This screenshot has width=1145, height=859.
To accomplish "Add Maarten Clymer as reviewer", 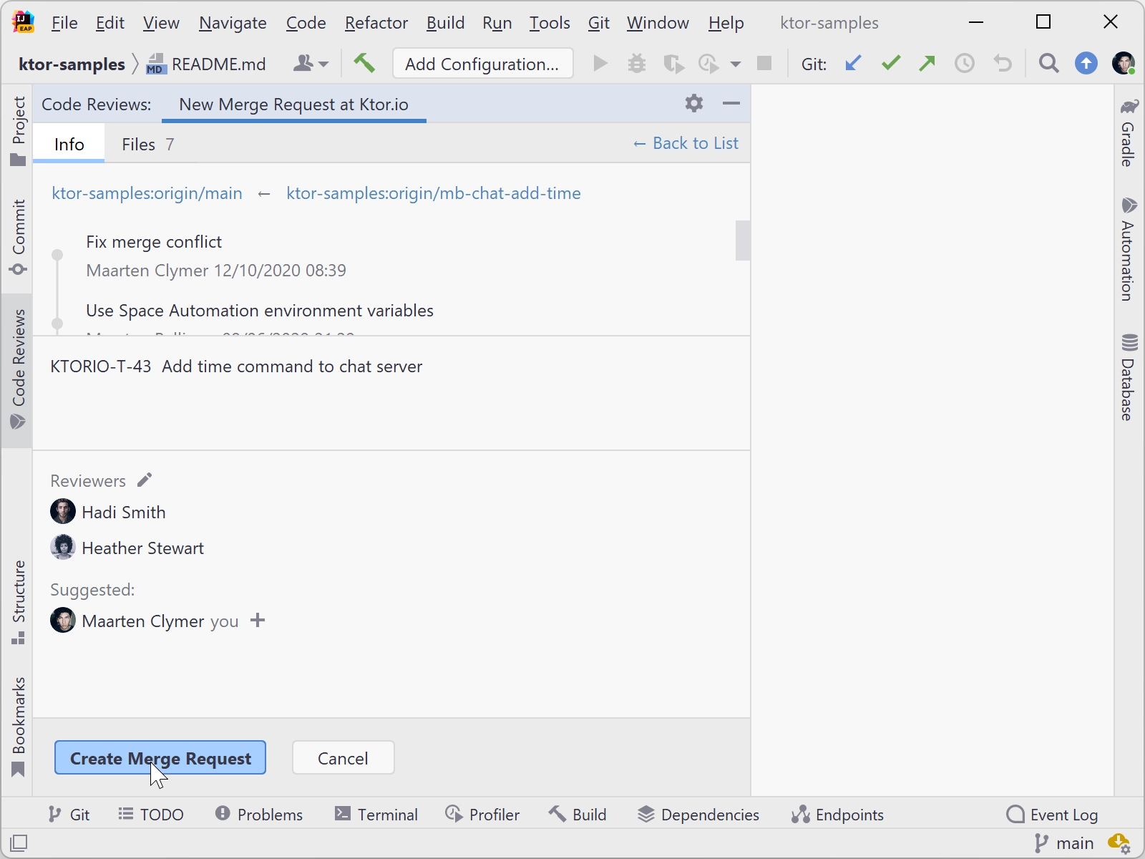I will 258,620.
